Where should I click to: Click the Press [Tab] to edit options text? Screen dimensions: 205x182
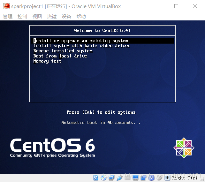point(101,112)
